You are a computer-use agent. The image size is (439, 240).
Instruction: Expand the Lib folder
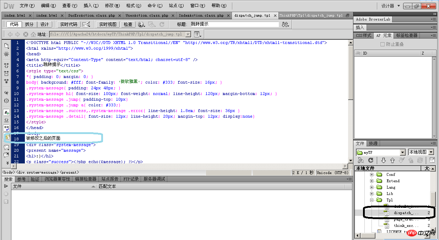[372, 194]
